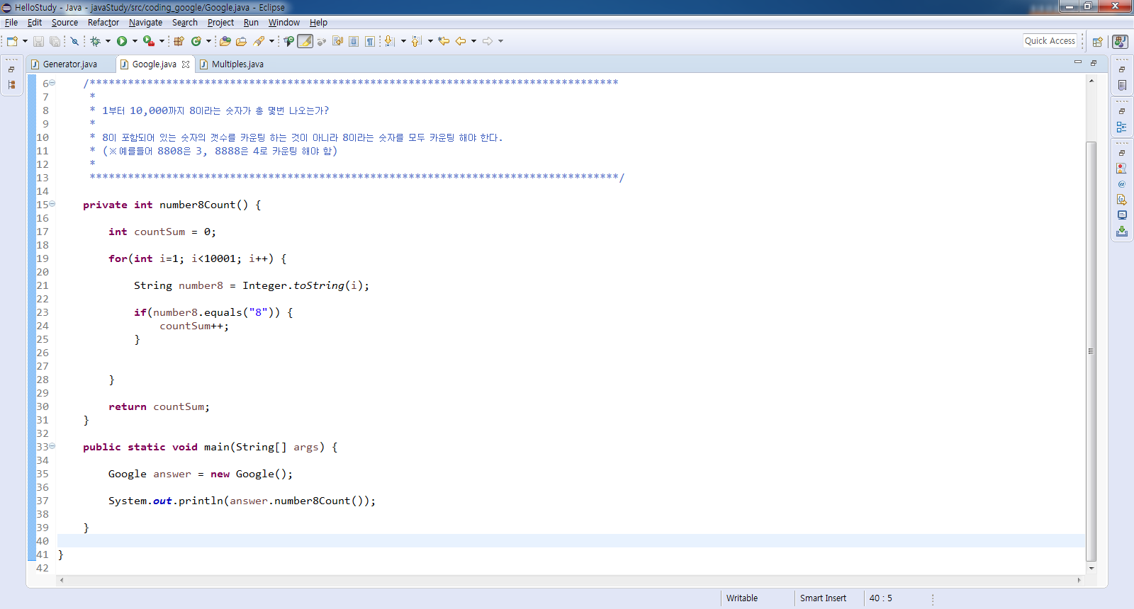Go to Last Edit Location
The height and width of the screenshot is (609, 1134).
[444, 41]
